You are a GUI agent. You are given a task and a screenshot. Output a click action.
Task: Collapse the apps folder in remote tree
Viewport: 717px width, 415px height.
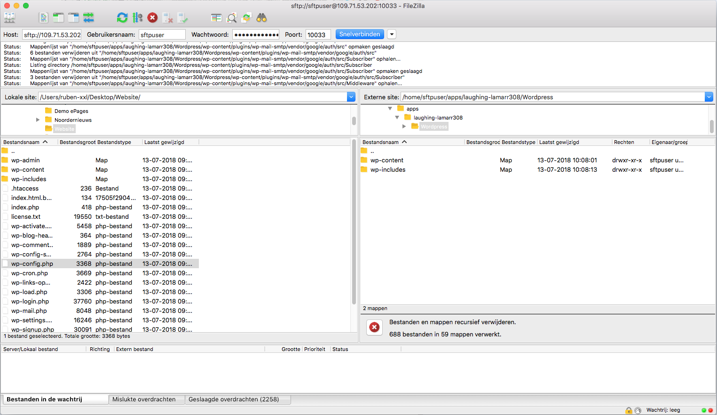(390, 109)
